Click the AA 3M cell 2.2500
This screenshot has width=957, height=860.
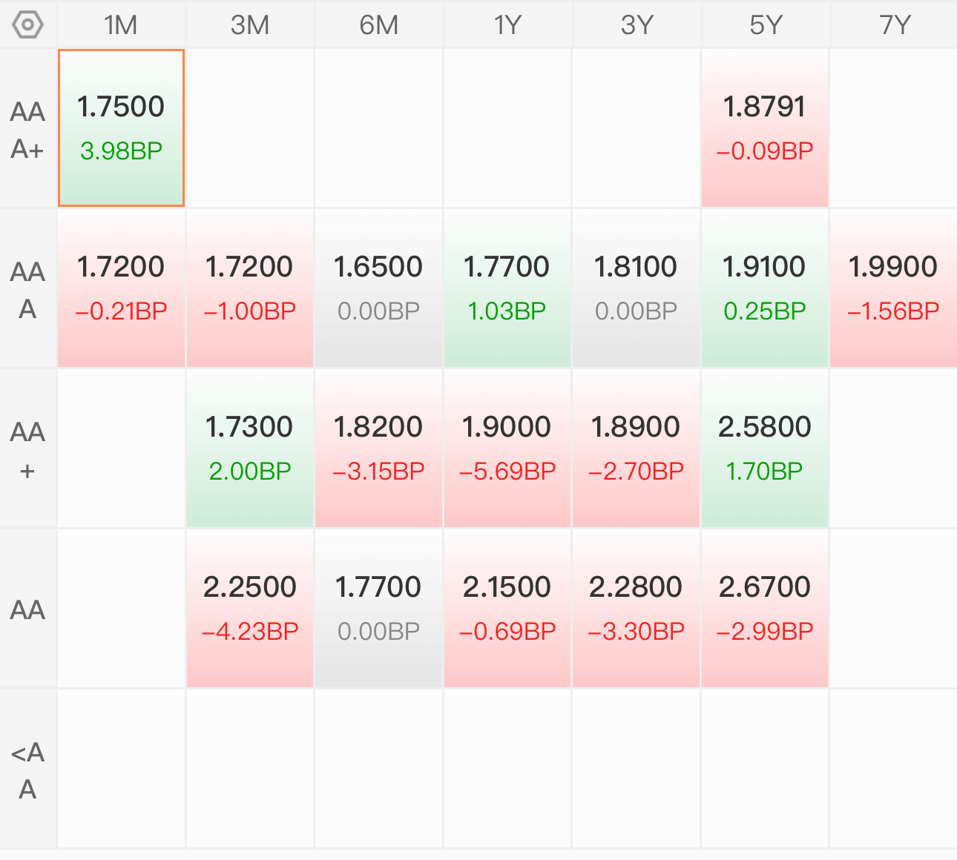tap(250, 608)
